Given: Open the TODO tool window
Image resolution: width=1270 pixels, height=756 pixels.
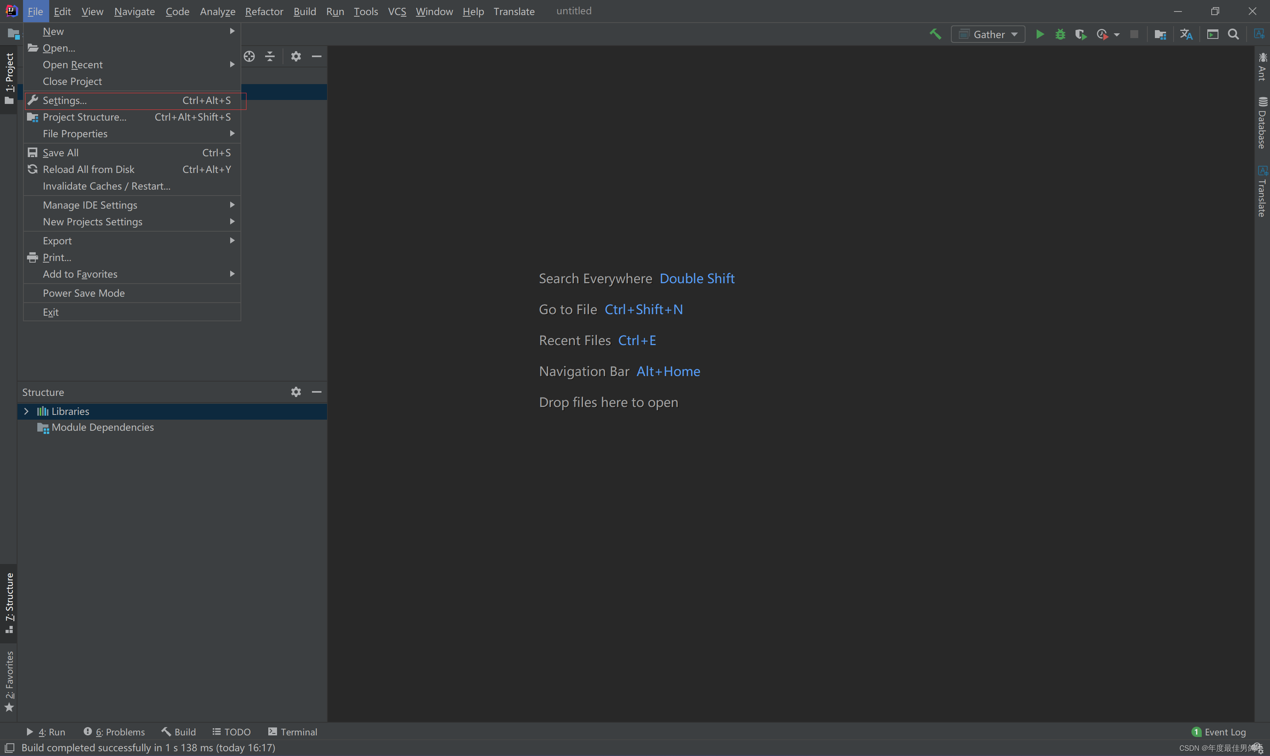Looking at the screenshot, I should pyautogui.click(x=231, y=731).
